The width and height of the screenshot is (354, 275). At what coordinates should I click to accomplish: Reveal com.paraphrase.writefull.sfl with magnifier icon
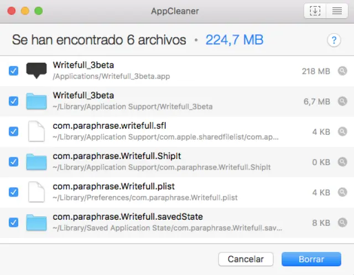click(343, 131)
